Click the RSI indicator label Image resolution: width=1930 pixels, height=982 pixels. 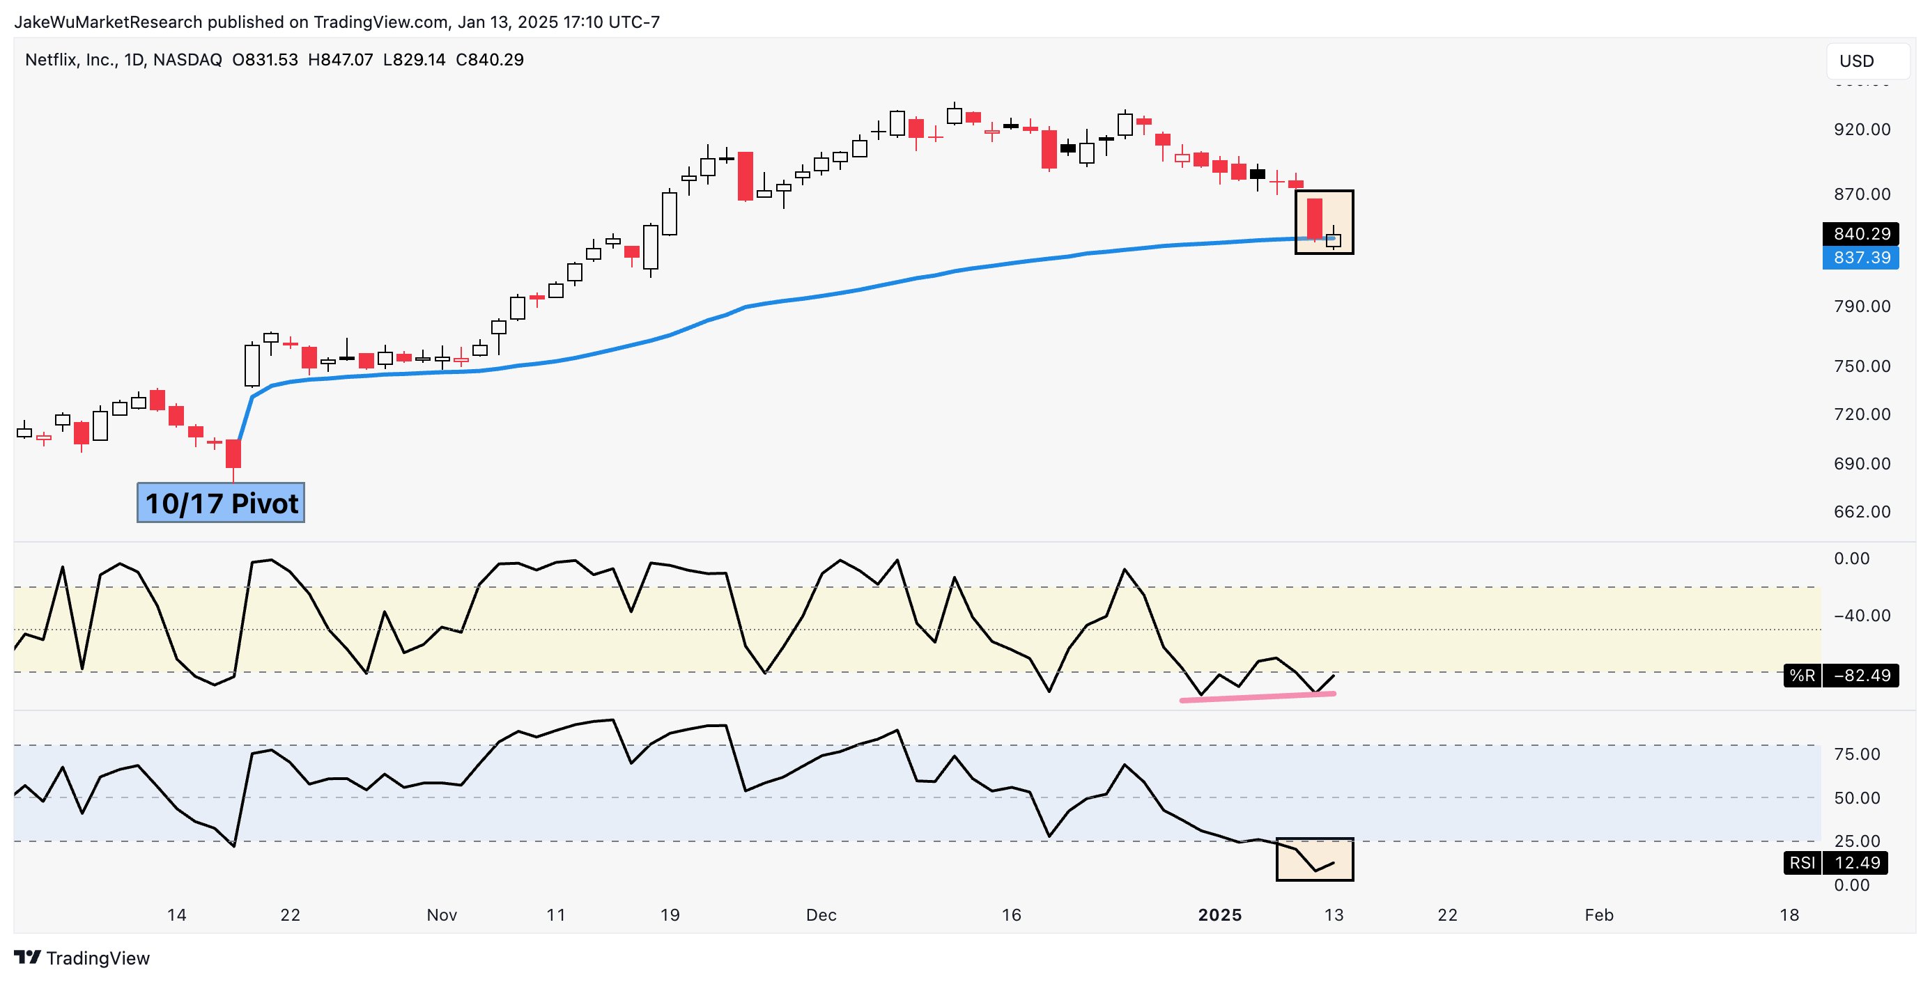coord(1802,863)
